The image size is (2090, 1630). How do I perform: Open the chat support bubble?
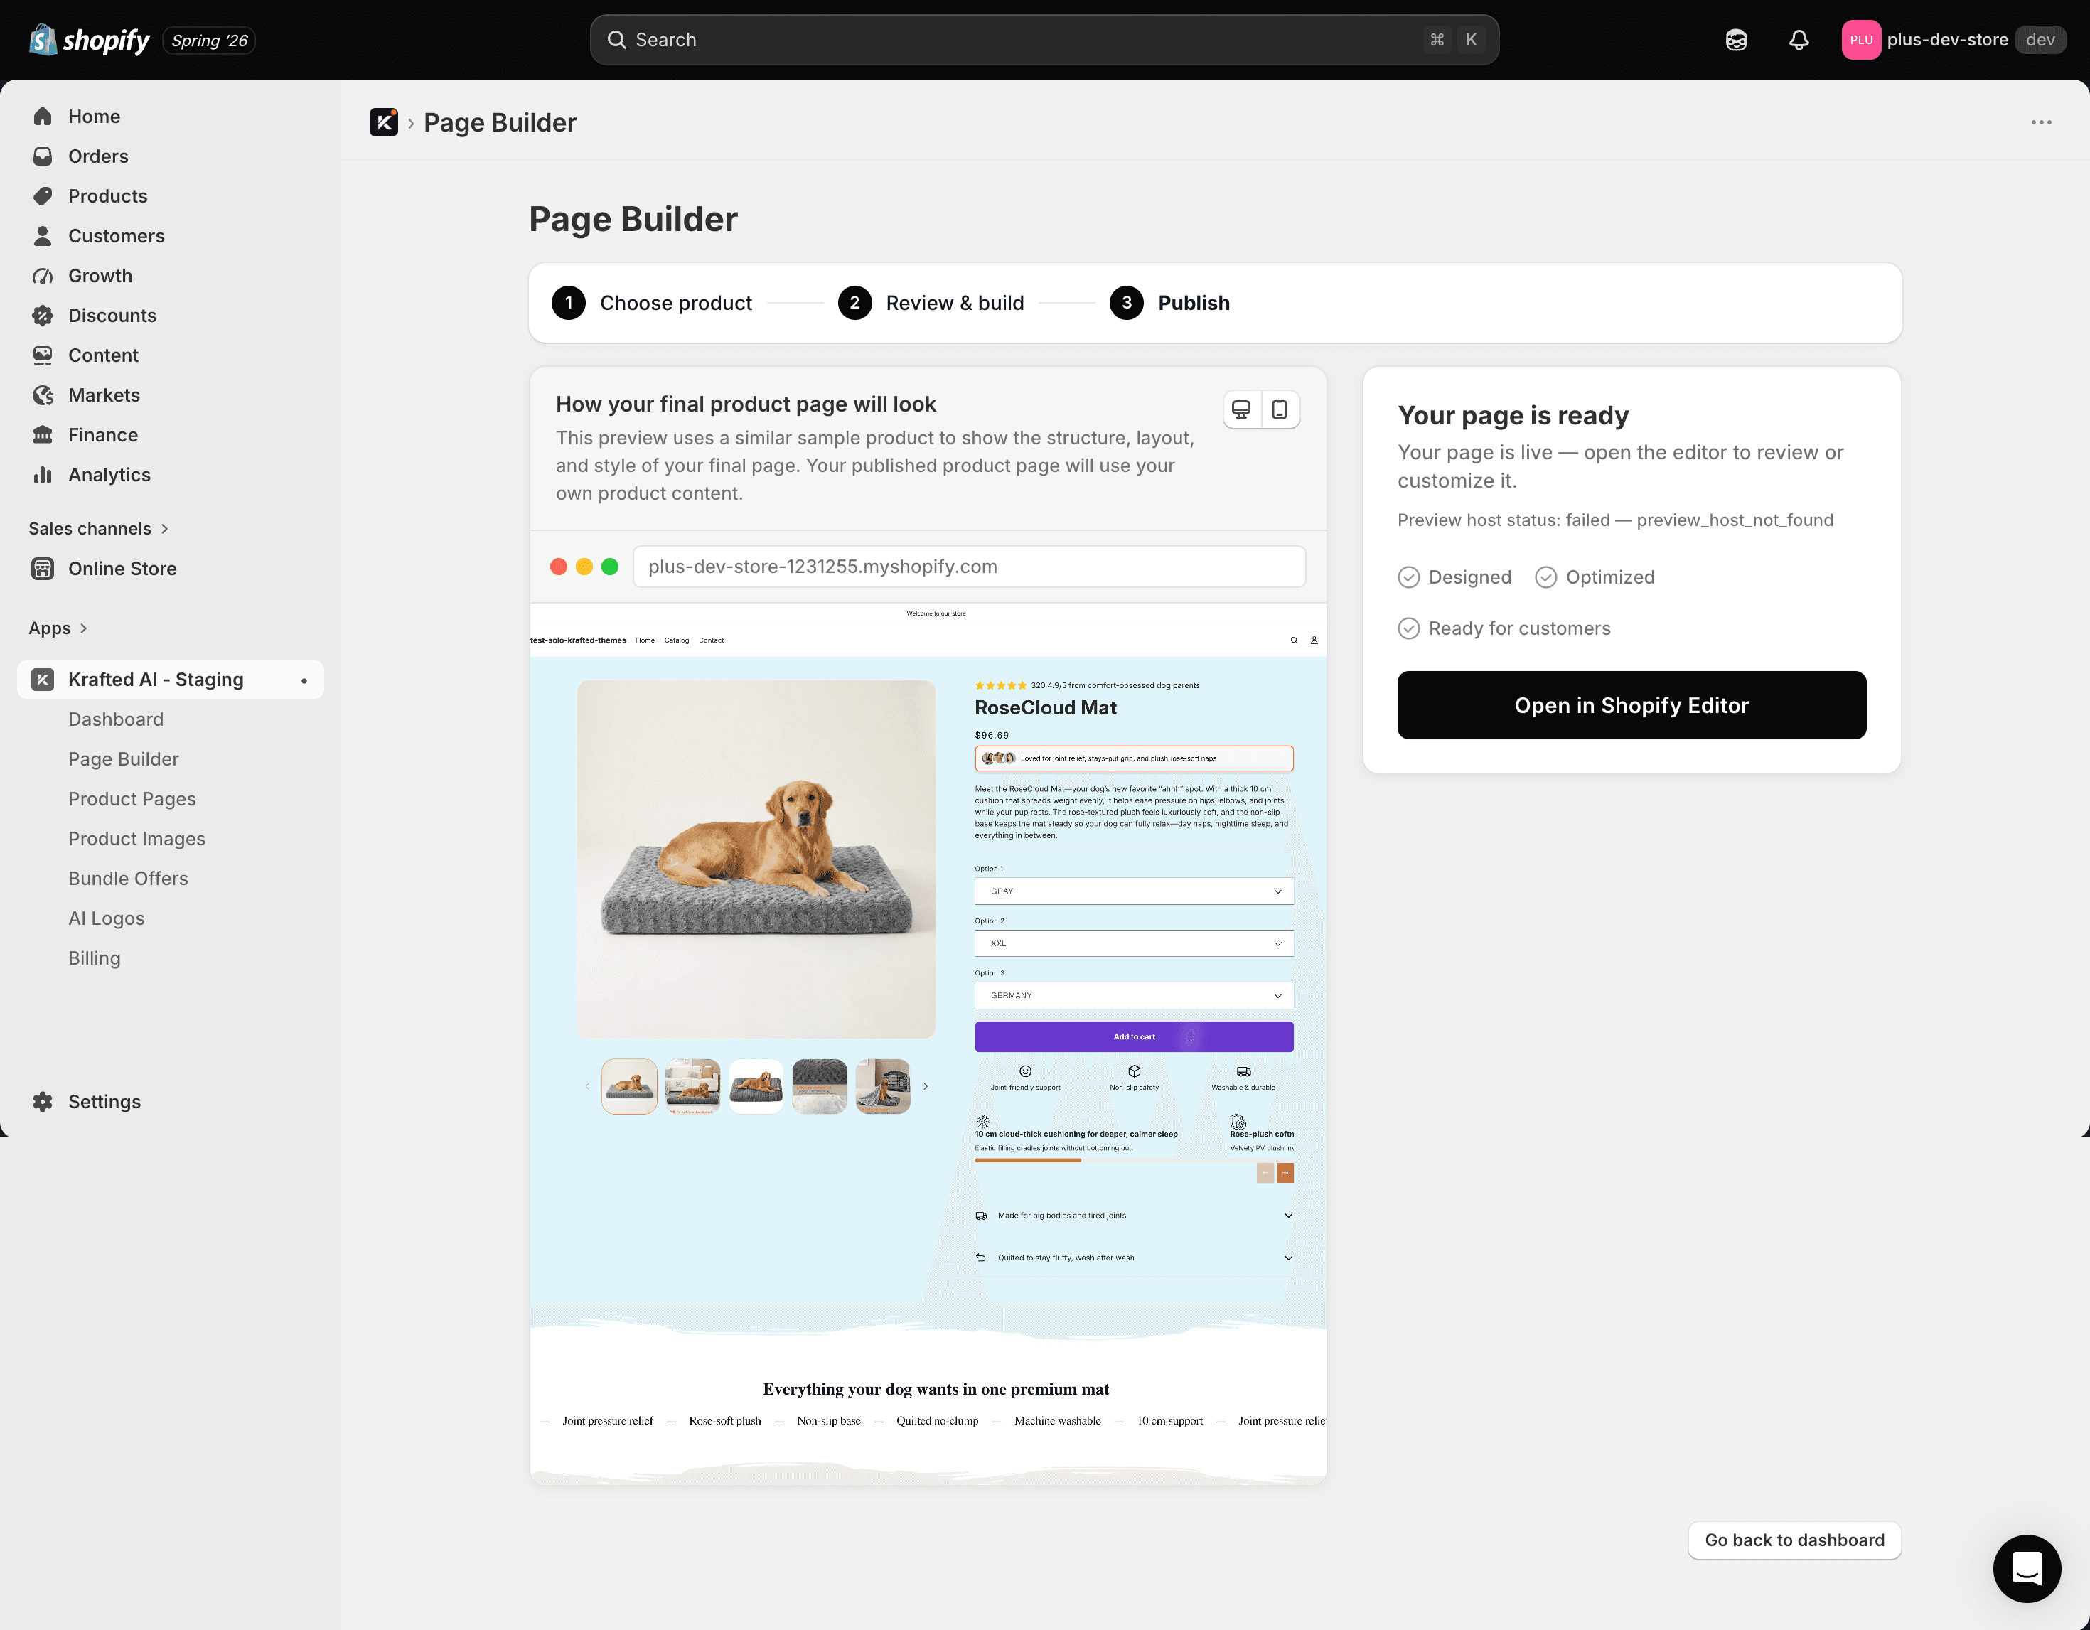[x=2026, y=1567]
